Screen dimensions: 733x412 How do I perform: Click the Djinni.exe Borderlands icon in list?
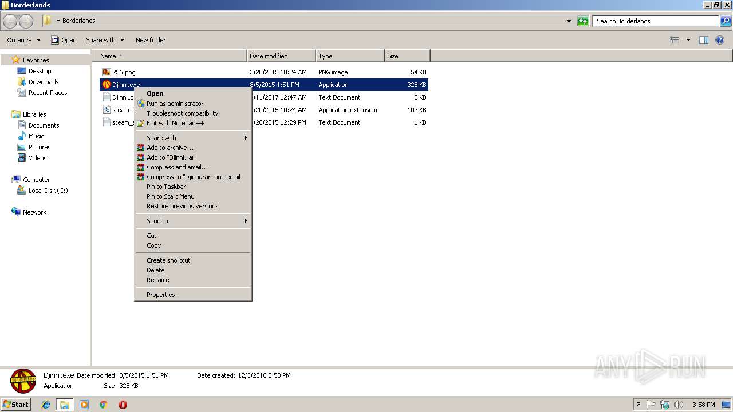[107, 85]
